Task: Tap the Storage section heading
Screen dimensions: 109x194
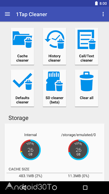Action: point(18,118)
